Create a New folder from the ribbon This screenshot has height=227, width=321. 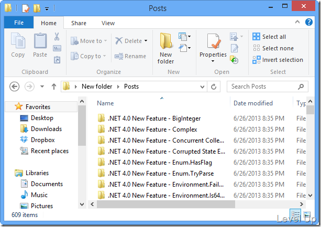coord(165,49)
